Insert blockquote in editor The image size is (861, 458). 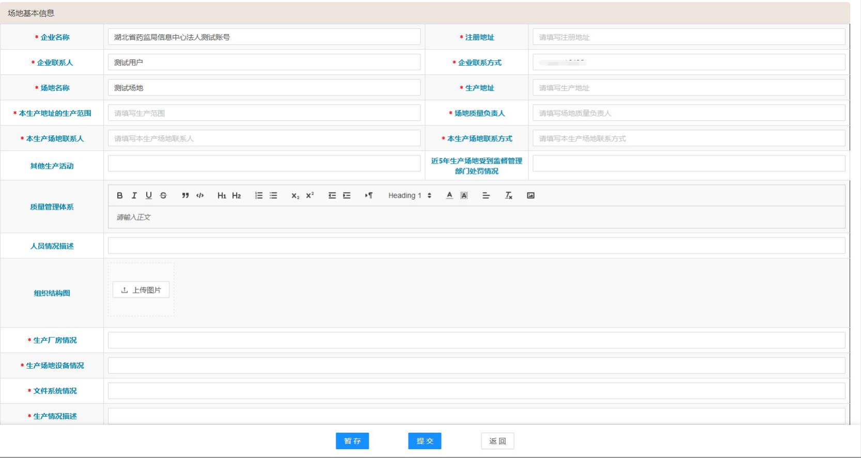click(185, 195)
